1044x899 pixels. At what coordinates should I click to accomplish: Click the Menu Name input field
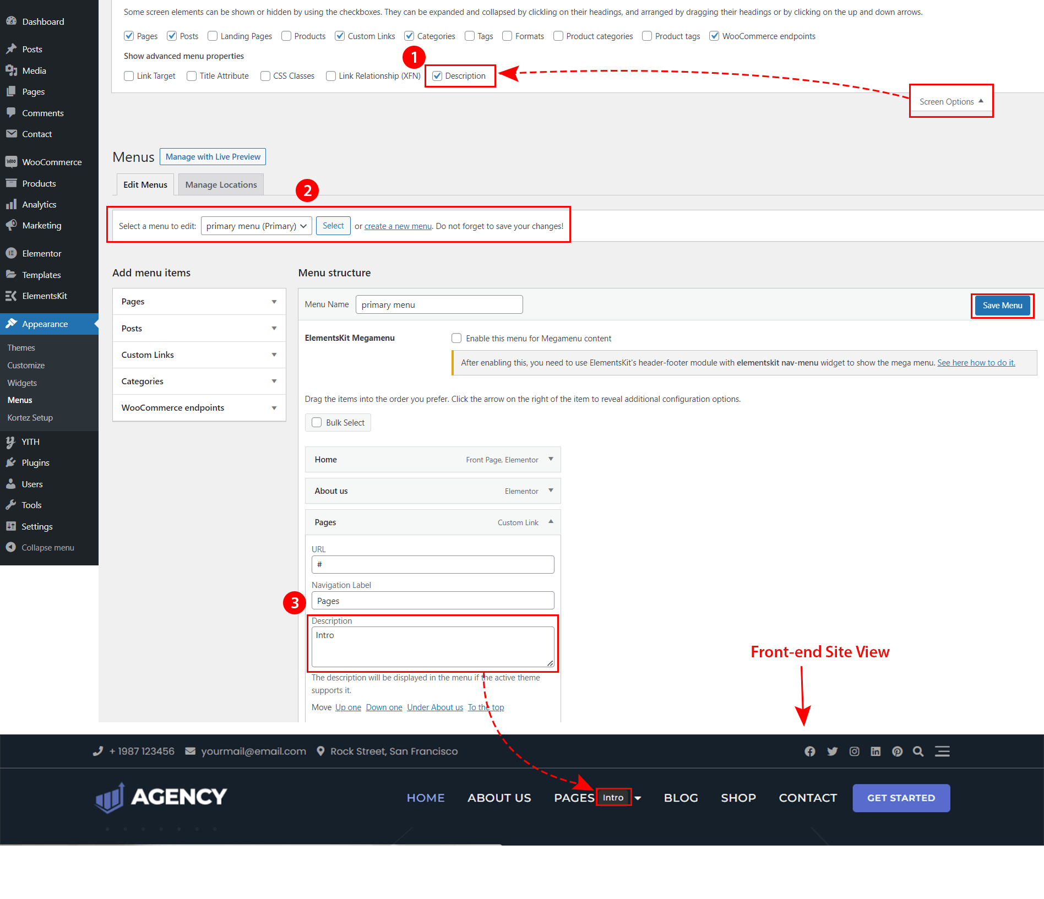click(x=439, y=304)
